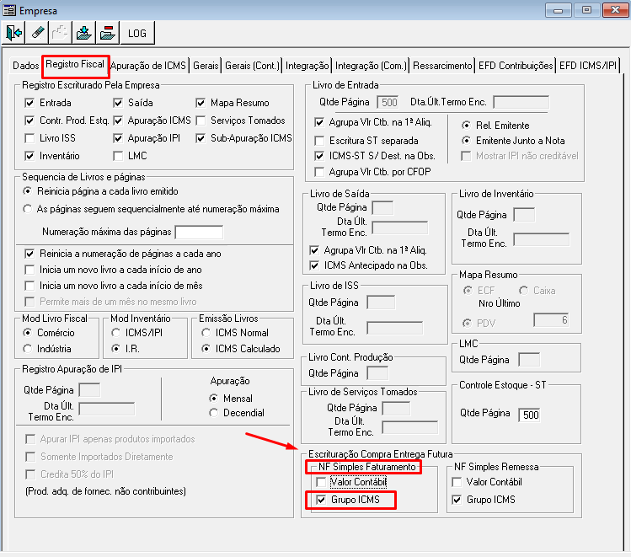Select the Indústria radio option
This screenshot has width=631, height=557.
(x=29, y=349)
